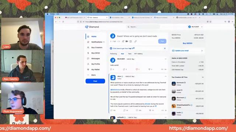
Task: Open Top Creators All Time options menu
Action: point(202,77)
